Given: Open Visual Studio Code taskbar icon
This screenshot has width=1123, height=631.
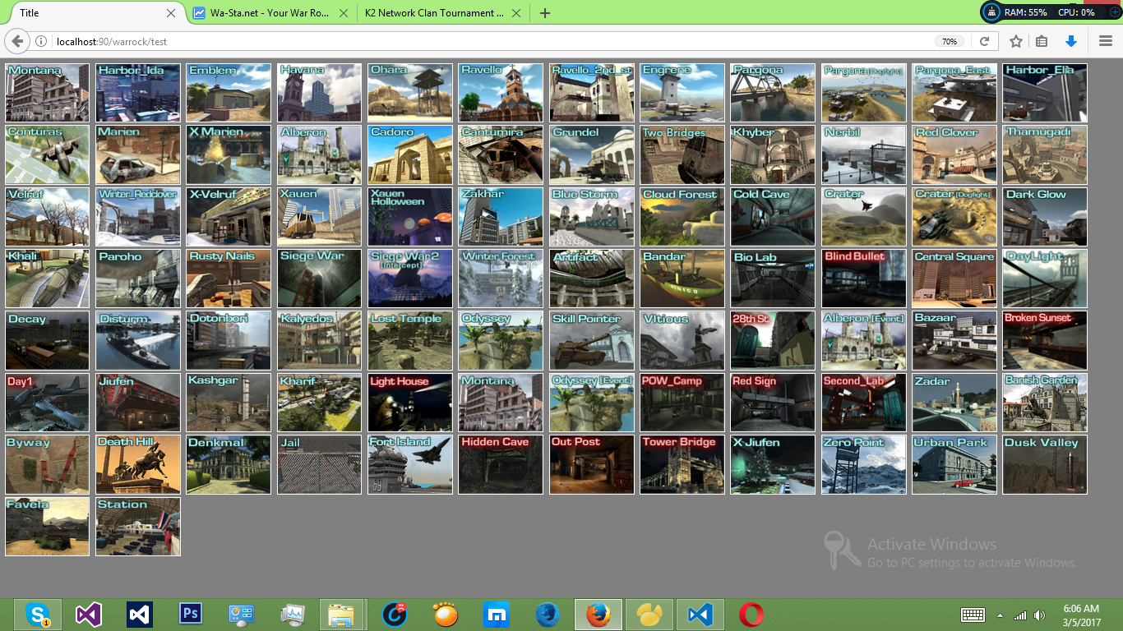Looking at the screenshot, I should tap(700, 615).
